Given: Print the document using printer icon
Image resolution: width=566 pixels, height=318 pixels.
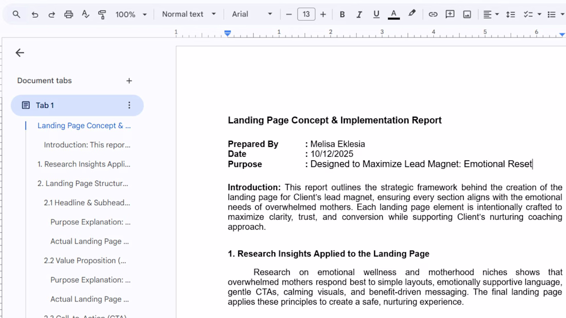Looking at the screenshot, I should pos(68,14).
